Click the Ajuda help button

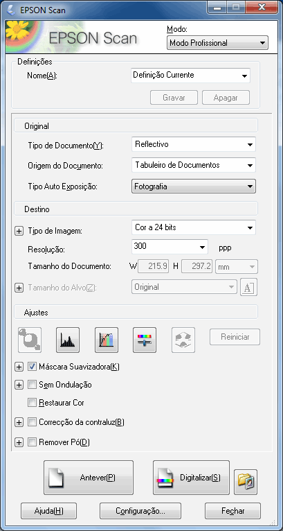click(x=48, y=511)
